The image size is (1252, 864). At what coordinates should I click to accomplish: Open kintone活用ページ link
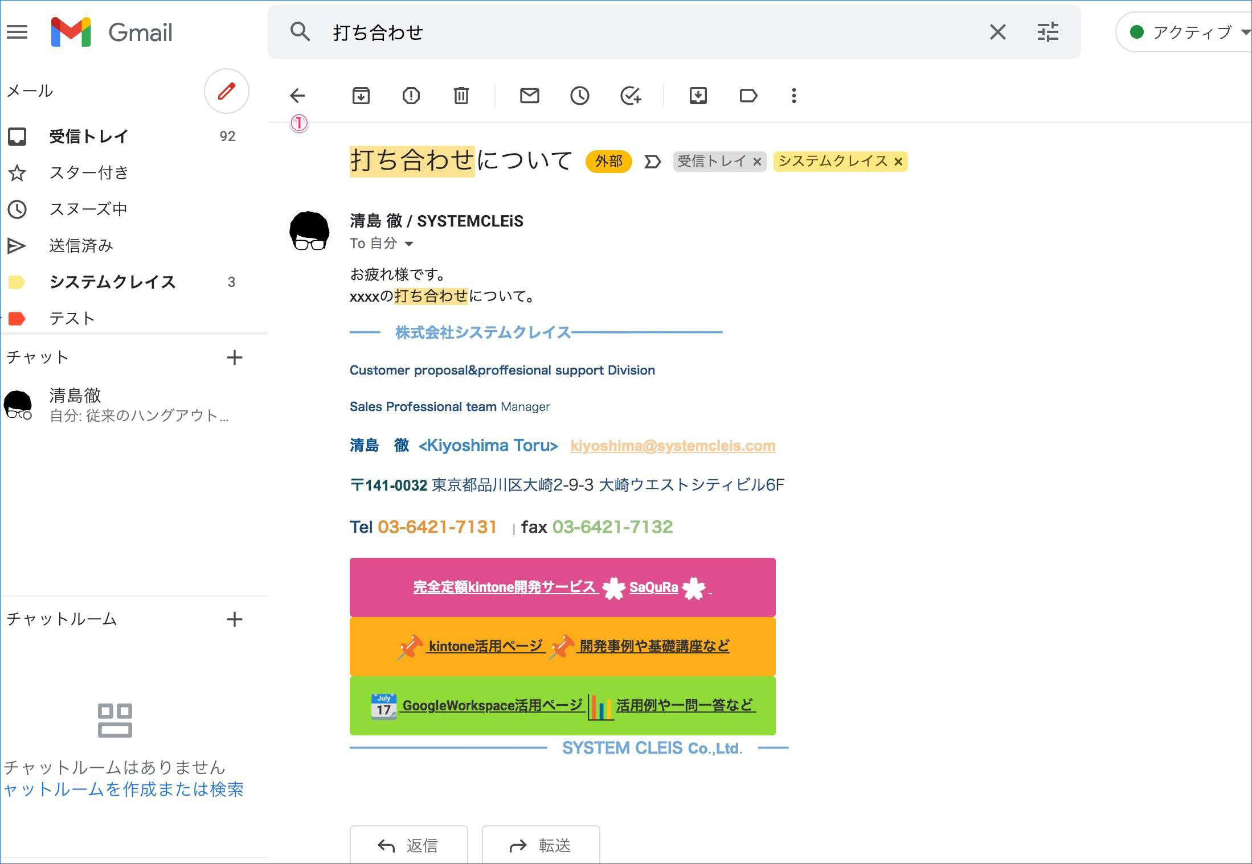486,646
